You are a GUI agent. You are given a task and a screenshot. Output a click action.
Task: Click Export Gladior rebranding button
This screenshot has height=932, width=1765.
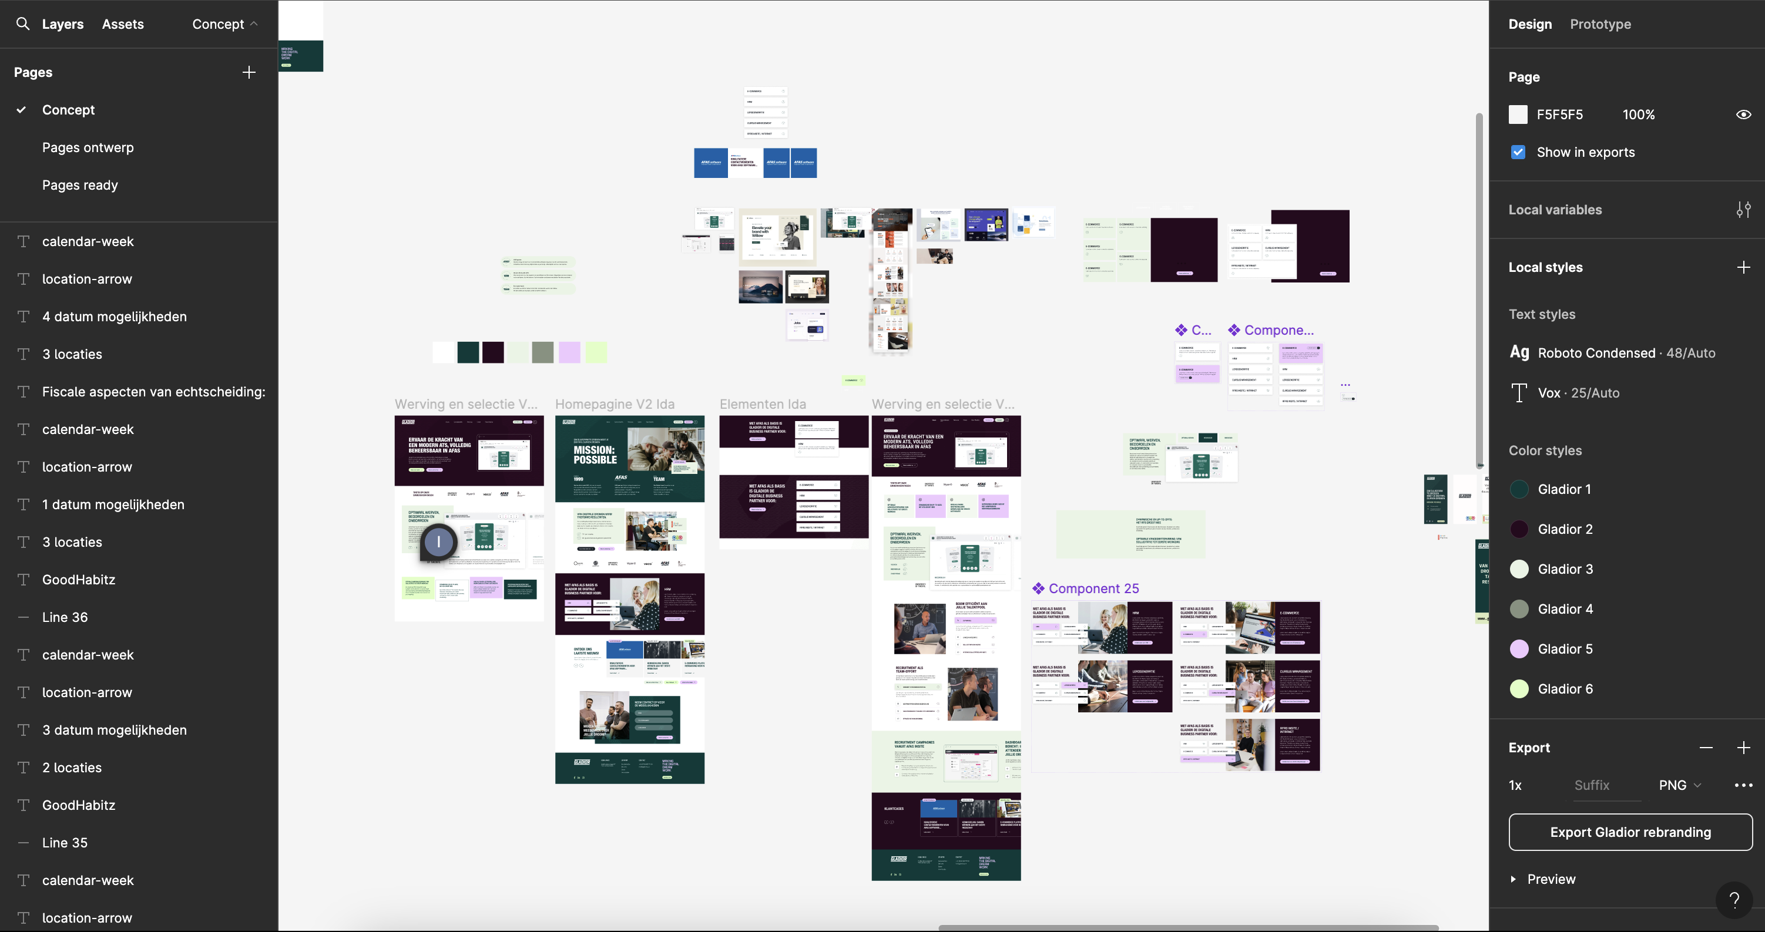[1631, 832]
